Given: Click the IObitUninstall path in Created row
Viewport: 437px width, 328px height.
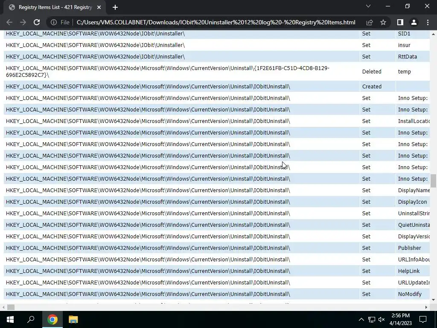Looking at the screenshot, I should click(x=148, y=86).
